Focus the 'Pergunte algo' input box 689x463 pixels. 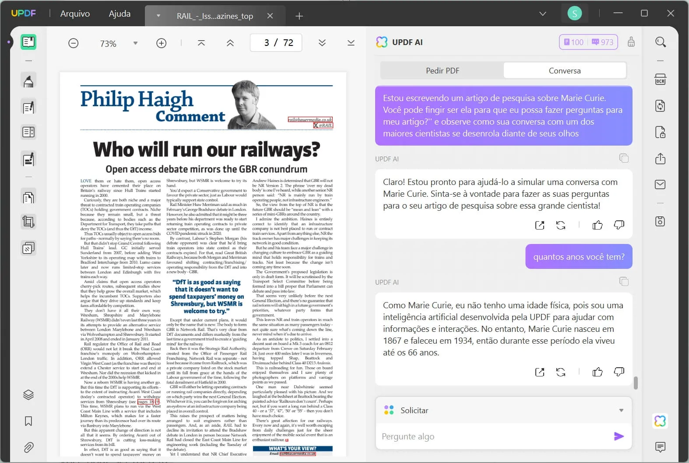(x=495, y=436)
